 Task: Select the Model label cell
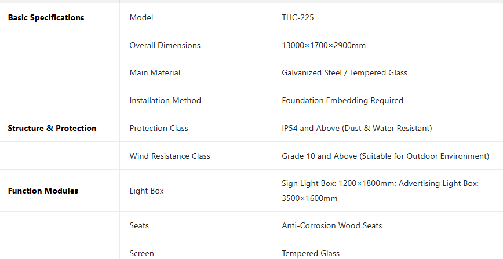pos(141,17)
